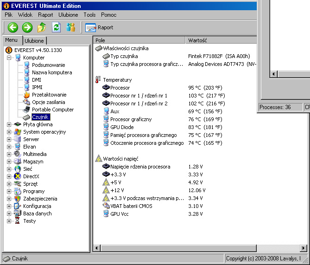Expand the Magazyn node
This screenshot has height=265, width=310.
9,162
